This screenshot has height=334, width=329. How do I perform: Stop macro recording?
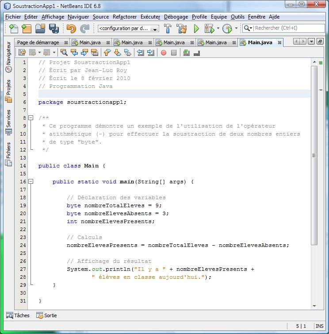174,53
